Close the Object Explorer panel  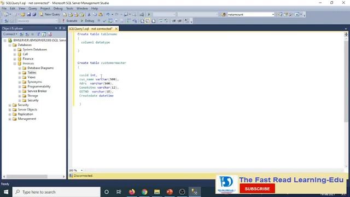point(64,28)
